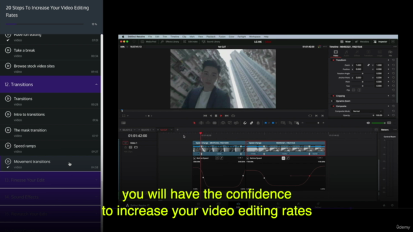Open the timeline view options icon
413x232 pixels.
click(x=123, y=123)
